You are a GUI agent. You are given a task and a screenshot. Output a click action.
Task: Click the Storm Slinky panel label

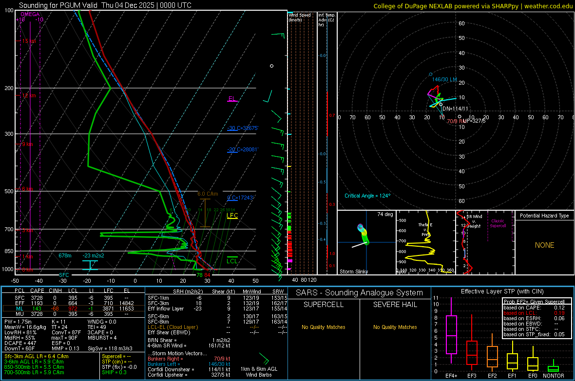[353, 272]
